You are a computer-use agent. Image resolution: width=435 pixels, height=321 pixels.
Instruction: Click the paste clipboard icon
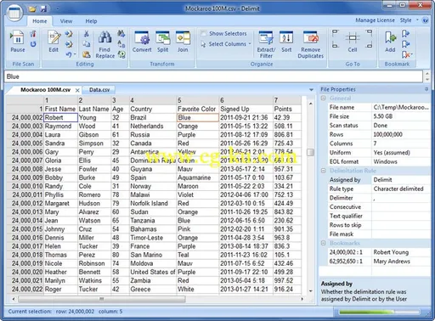tap(87, 54)
